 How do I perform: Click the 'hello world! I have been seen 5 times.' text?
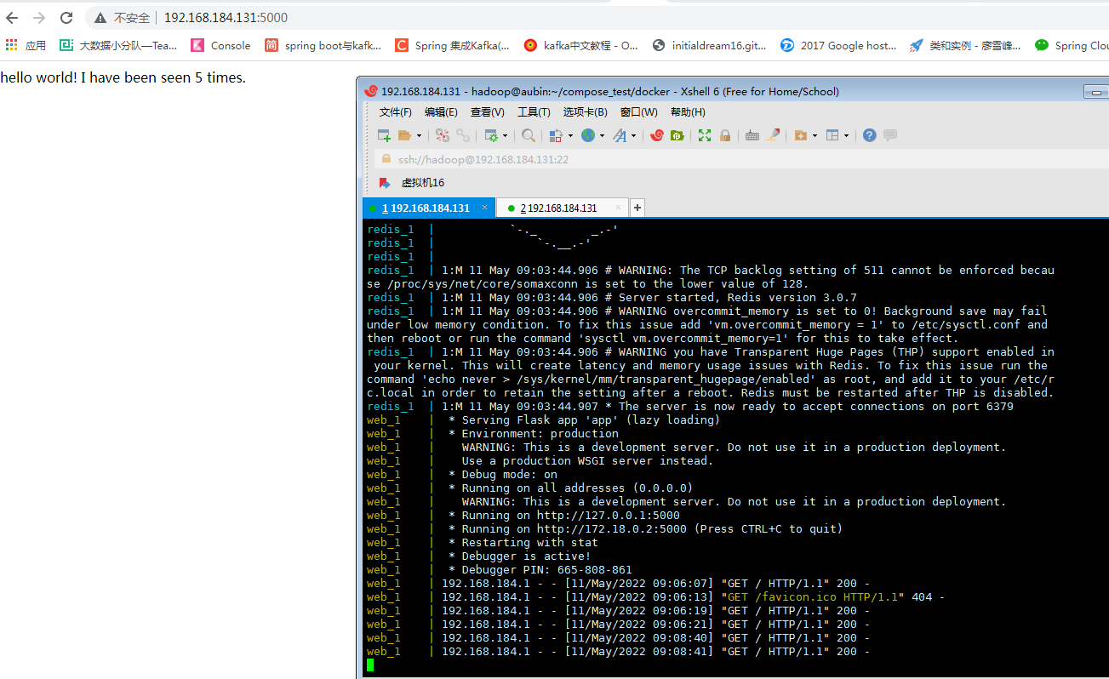tap(123, 77)
